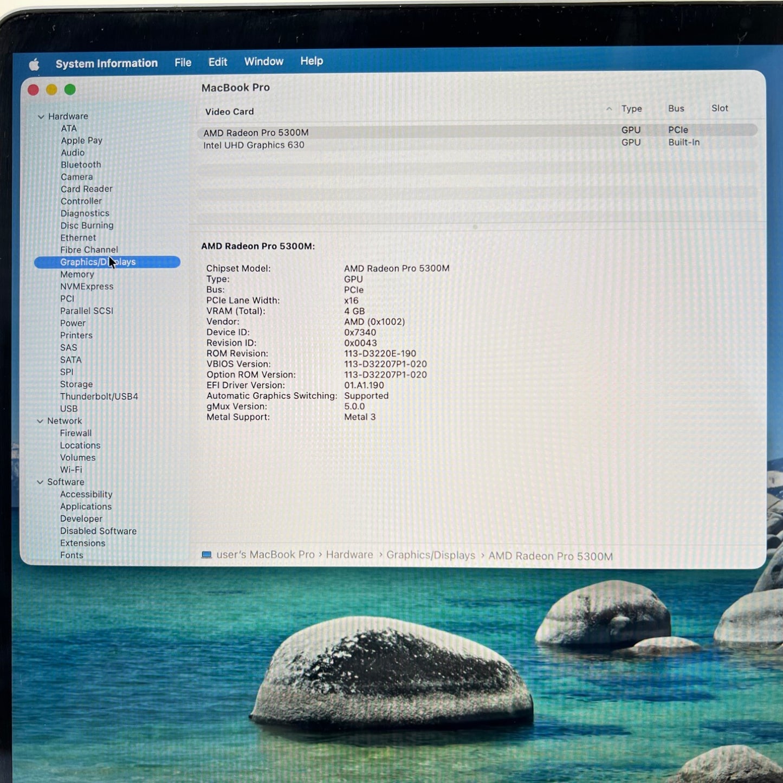This screenshot has width=783, height=783.
Task: Select ATA in the sidebar
Action: pyautogui.click(x=69, y=128)
